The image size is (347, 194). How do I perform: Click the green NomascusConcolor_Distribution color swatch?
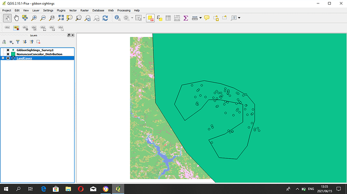13,54
